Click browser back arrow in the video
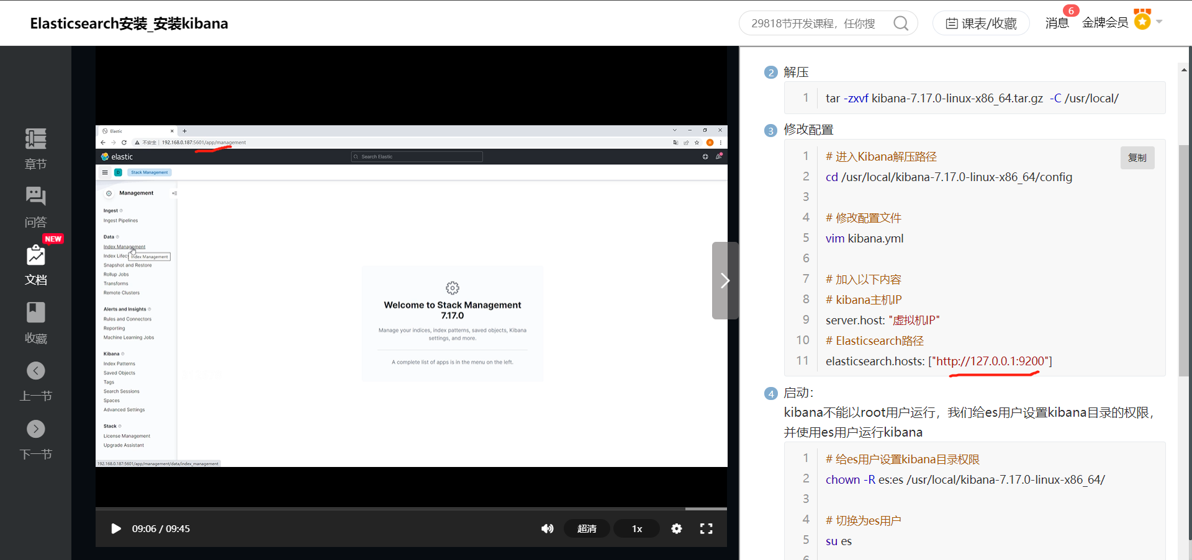 click(103, 142)
